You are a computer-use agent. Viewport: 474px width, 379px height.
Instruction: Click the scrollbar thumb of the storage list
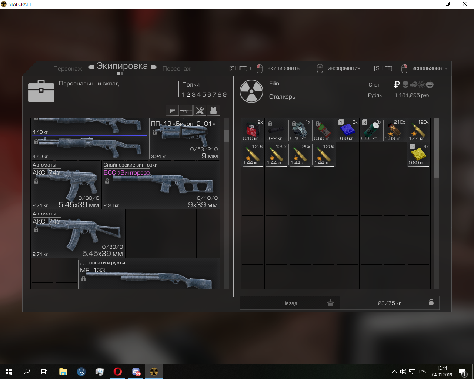click(x=226, y=135)
